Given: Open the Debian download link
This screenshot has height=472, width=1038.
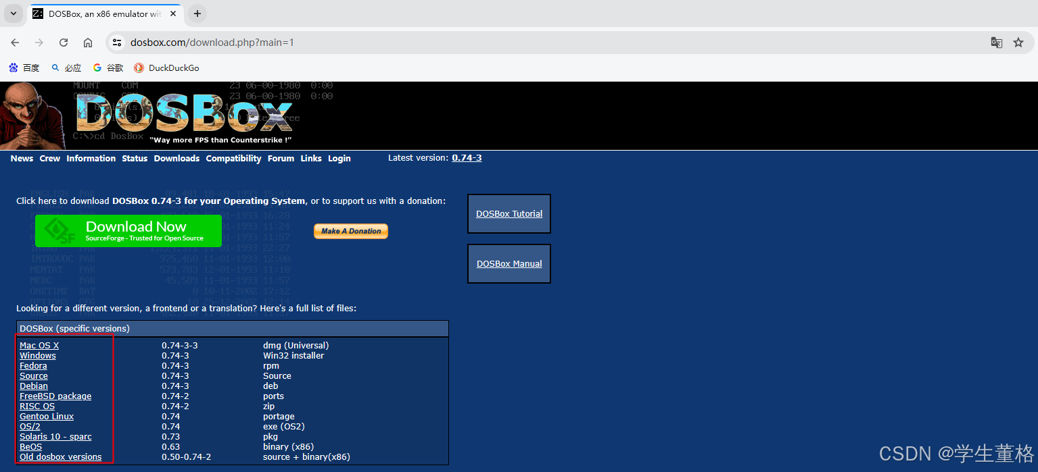Looking at the screenshot, I should [x=34, y=386].
